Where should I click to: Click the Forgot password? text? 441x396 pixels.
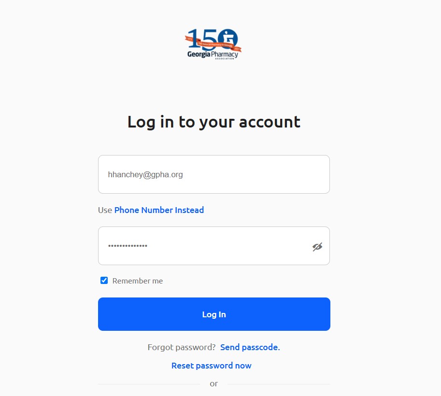point(182,347)
